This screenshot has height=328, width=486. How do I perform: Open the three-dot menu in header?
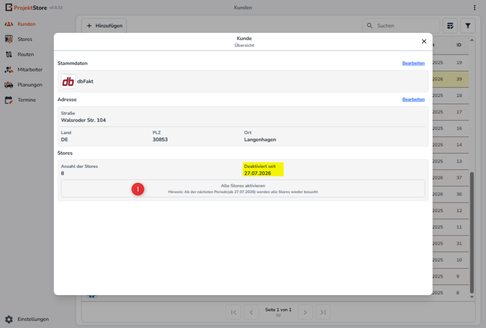point(474,8)
